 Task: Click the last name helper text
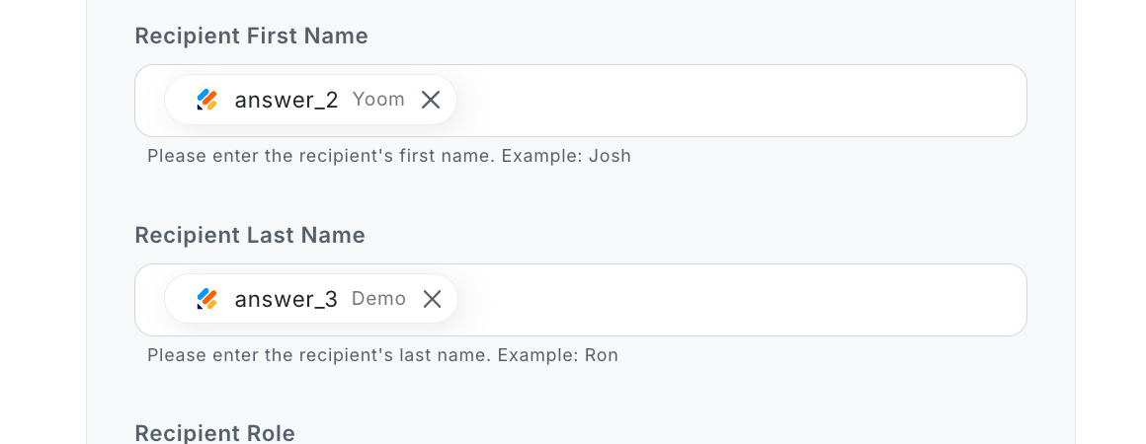pyautogui.click(x=321, y=355)
